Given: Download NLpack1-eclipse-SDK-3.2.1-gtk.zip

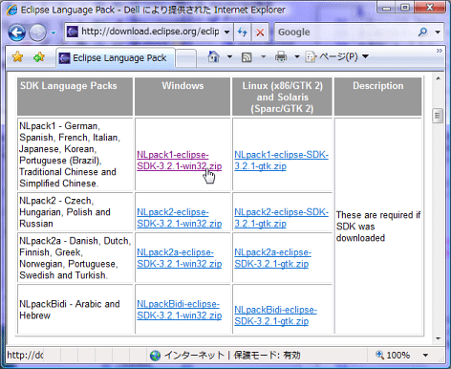Looking at the screenshot, I should pyautogui.click(x=281, y=161).
